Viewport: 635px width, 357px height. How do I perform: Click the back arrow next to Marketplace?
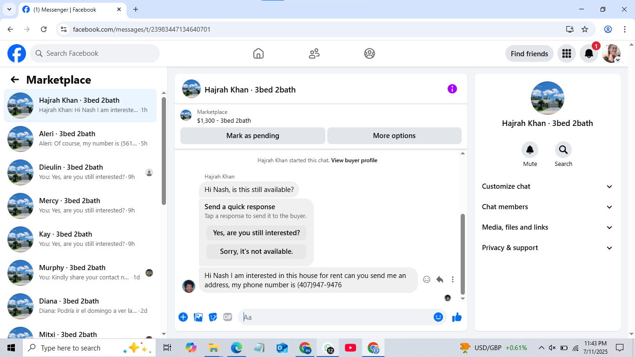point(15,79)
